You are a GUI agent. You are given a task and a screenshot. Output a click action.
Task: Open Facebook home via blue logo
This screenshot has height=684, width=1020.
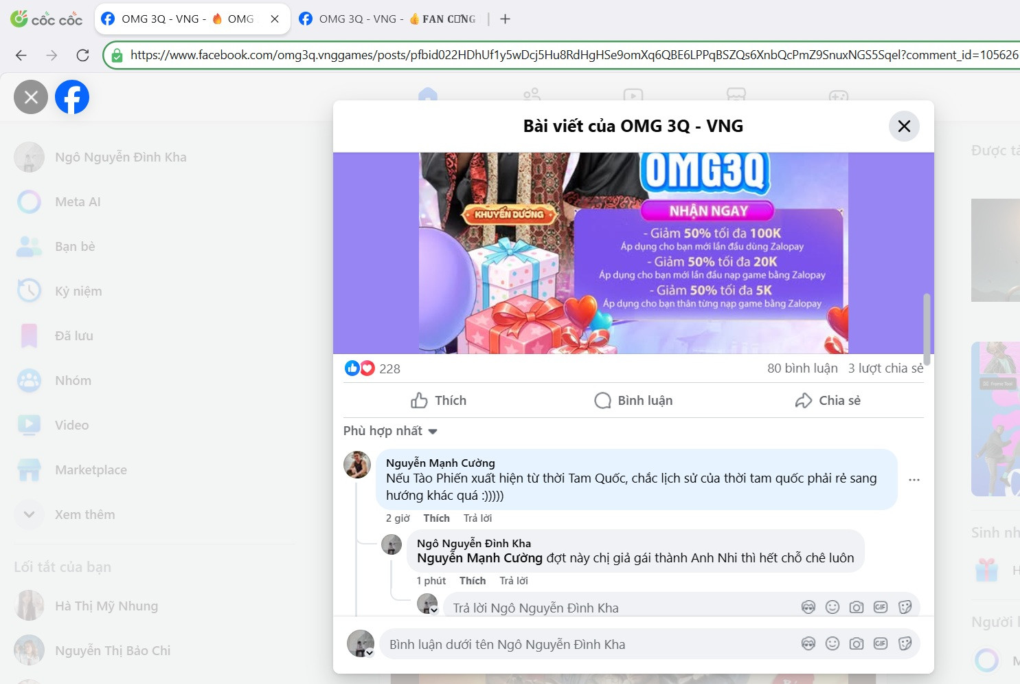point(72,97)
